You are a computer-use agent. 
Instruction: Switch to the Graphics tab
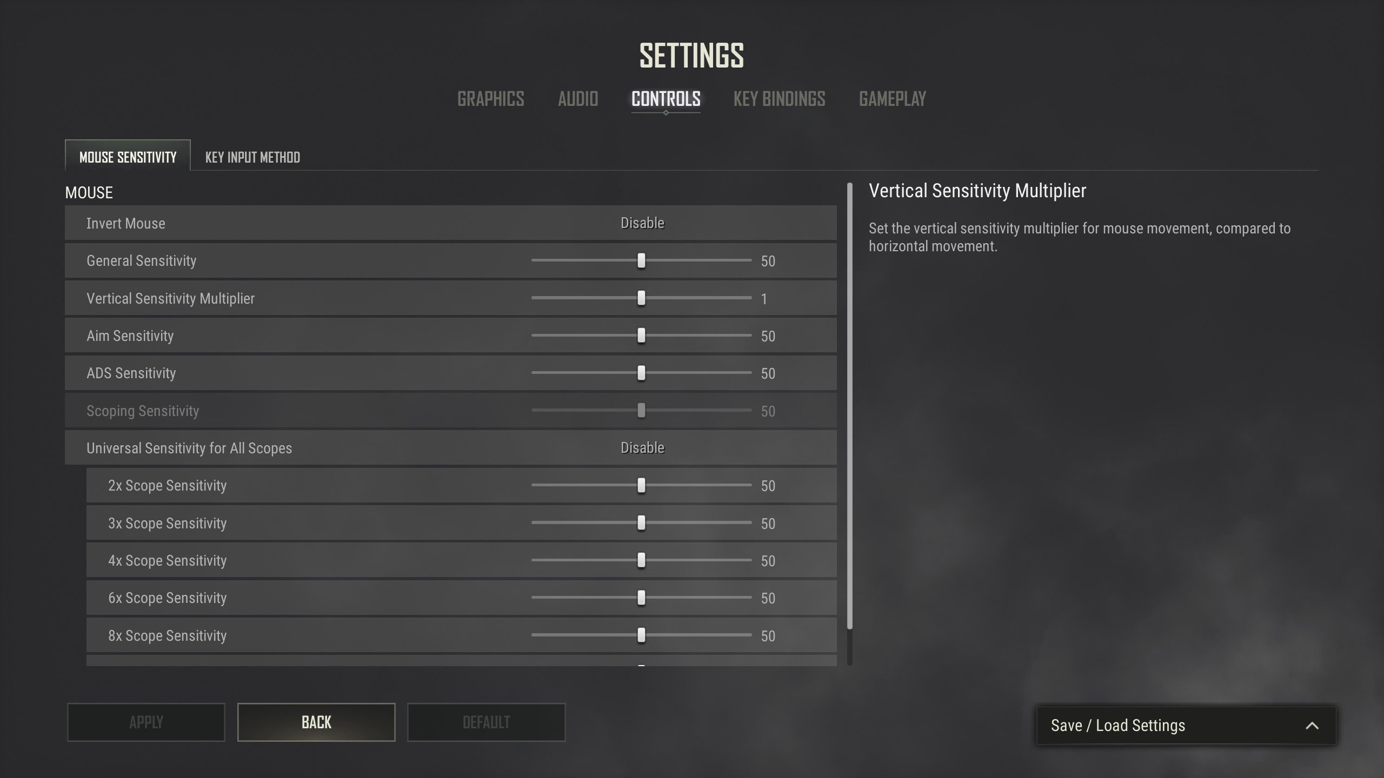491,99
